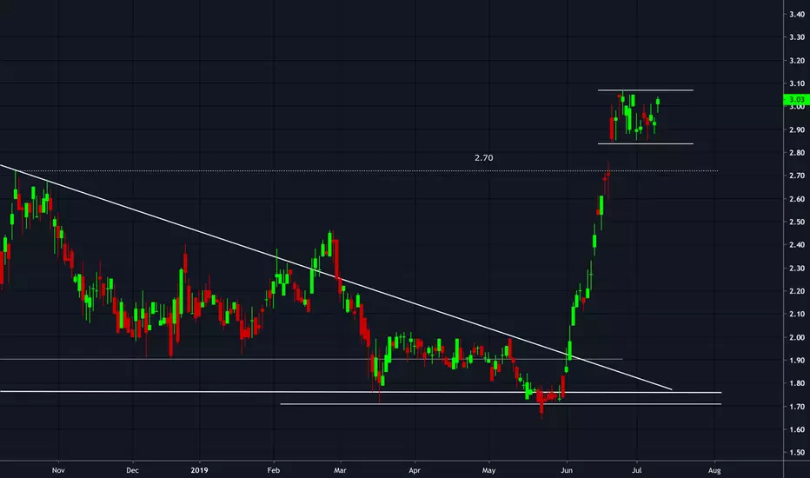Click the Jul label on time axis
The height and width of the screenshot is (478, 810).
pyautogui.click(x=637, y=470)
